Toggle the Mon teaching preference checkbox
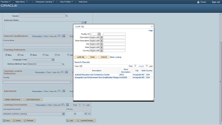This screenshot has width=222, height=125. click(6, 55)
